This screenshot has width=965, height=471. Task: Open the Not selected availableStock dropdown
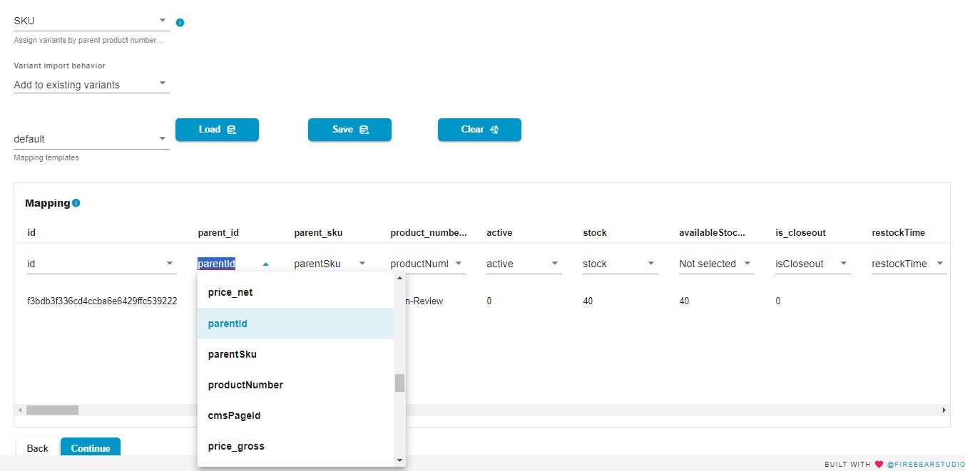pyautogui.click(x=746, y=264)
